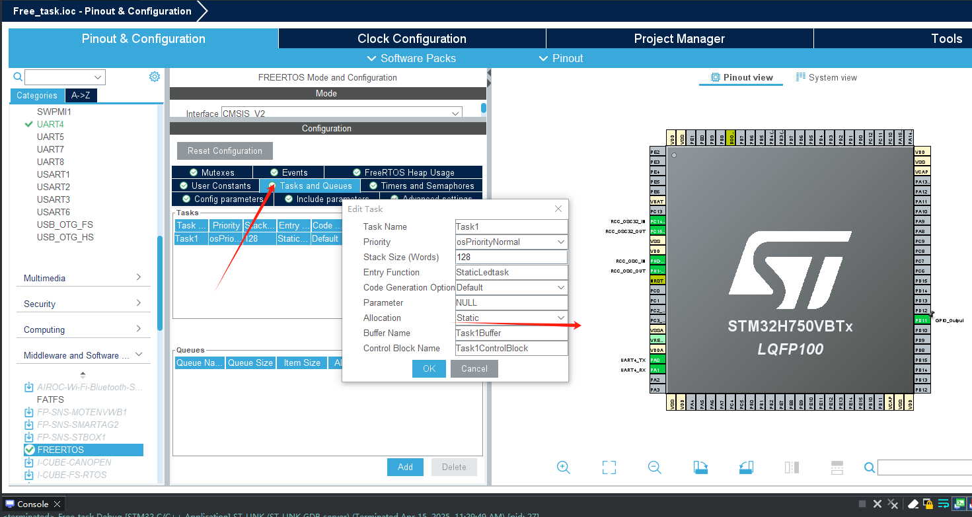
Task: Click the Reset Configuration button
Action: 224,151
